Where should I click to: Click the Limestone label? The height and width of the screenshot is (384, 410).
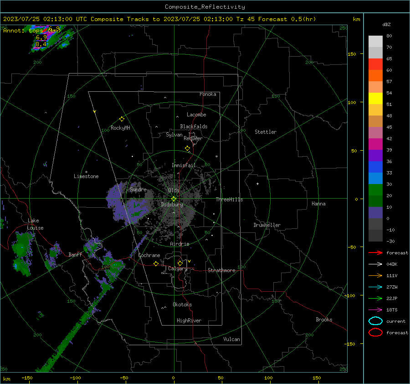86,176
